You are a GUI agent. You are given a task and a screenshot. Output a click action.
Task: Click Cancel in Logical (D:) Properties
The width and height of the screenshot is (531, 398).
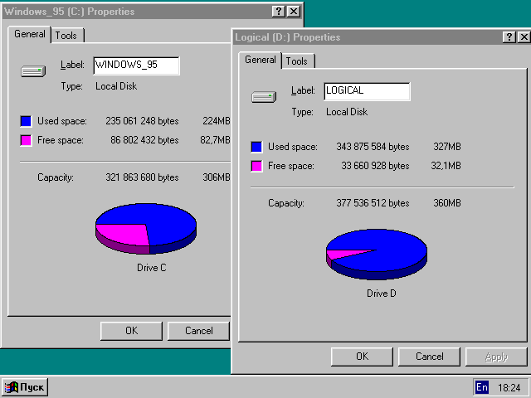click(430, 357)
